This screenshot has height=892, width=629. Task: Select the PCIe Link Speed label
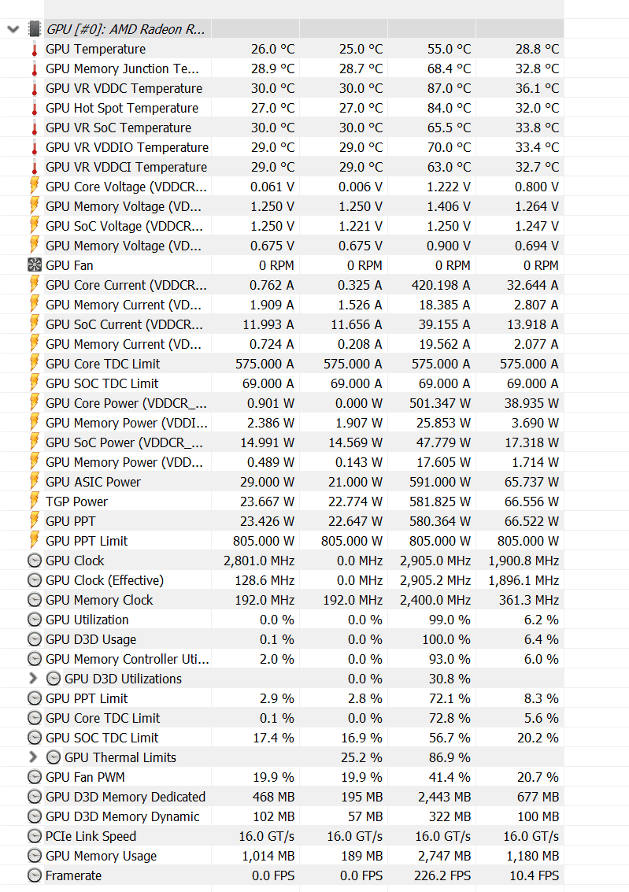click(x=91, y=836)
